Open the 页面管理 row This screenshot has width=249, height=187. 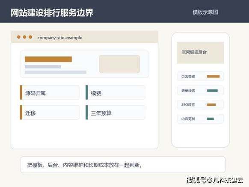(200, 77)
